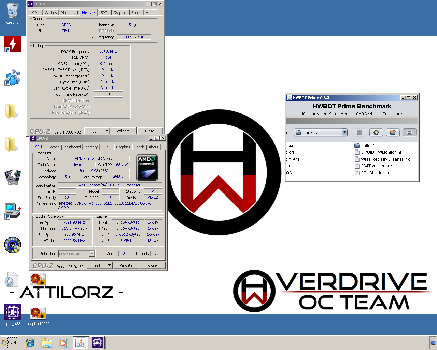Click the Socket AM3 (938) package value
The height and width of the screenshot is (350, 437).
point(94,171)
